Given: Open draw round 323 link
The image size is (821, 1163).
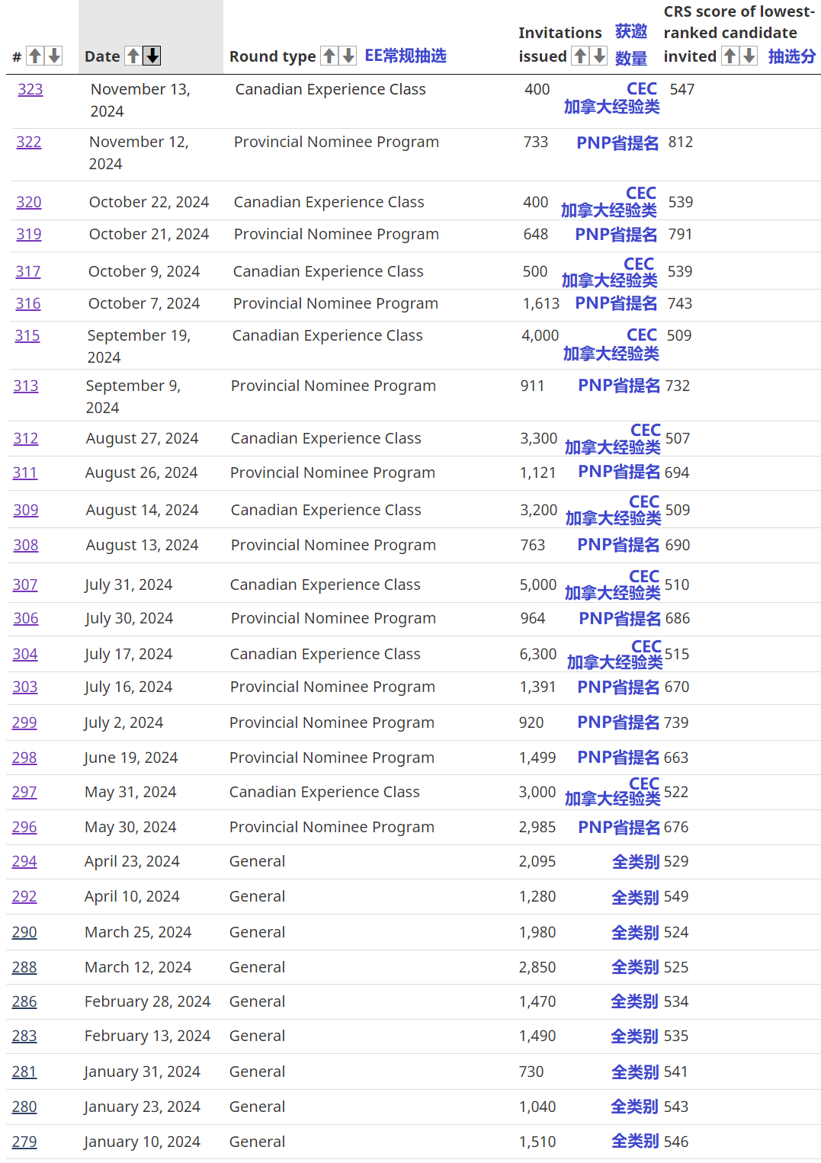Looking at the screenshot, I should tap(30, 89).
